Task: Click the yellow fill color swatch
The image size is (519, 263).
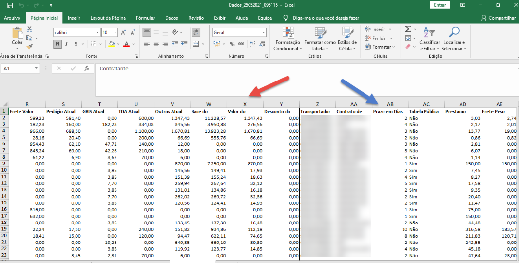Action: (x=111, y=44)
